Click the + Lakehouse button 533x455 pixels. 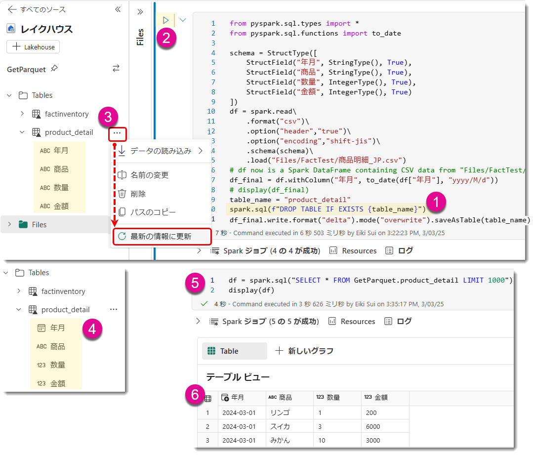[x=33, y=46]
